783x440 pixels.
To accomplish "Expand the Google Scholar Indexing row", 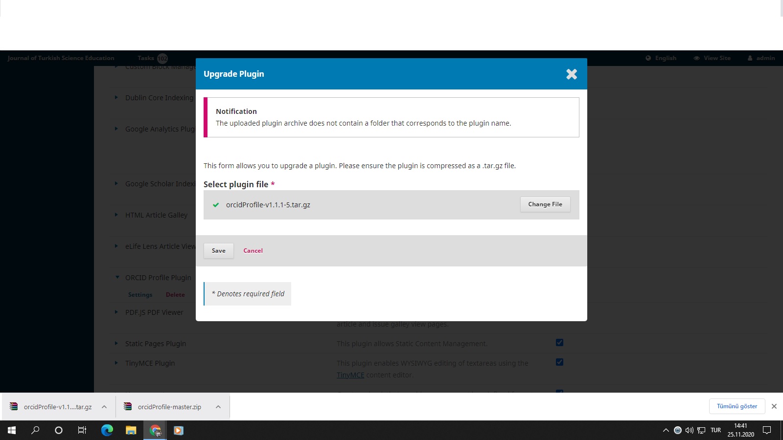I will point(116,183).
